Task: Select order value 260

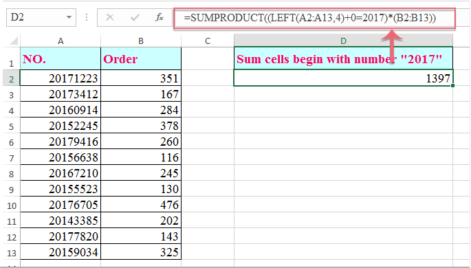Action: click(141, 142)
